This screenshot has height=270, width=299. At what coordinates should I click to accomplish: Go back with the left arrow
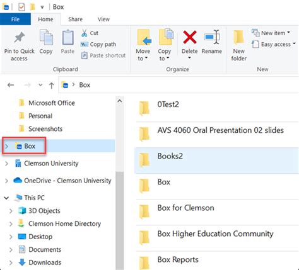(x=11, y=85)
